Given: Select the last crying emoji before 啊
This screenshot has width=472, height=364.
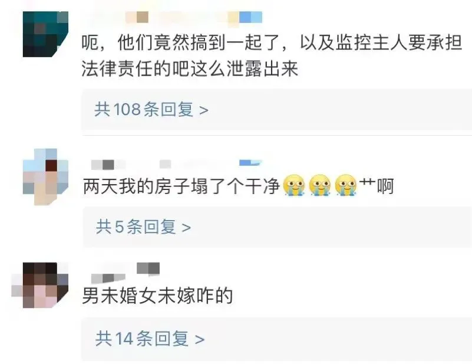Looking at the screenshot, I should tap(346, 185).
